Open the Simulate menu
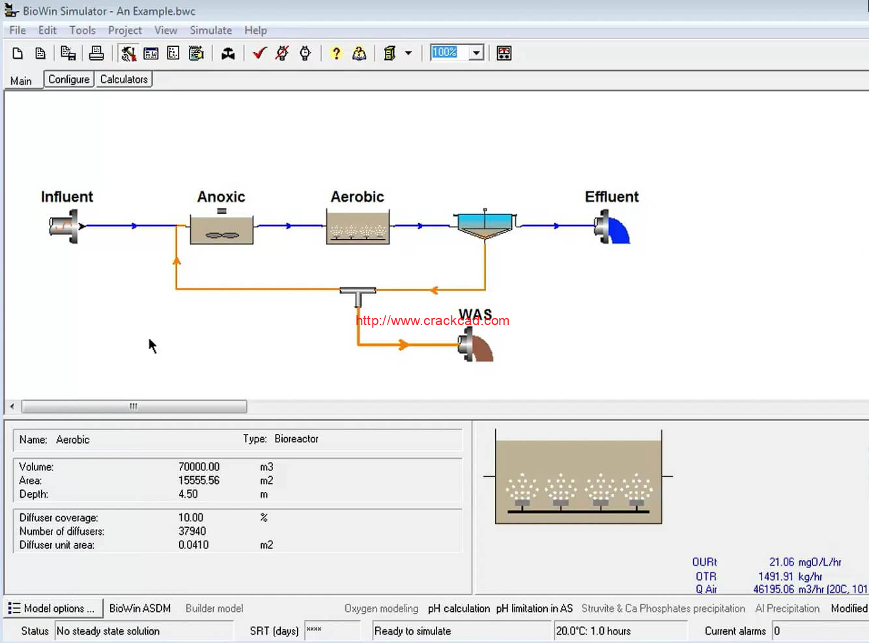Image resolution: width=869 pixels, height=643 pixels. [x=211, y=30]
